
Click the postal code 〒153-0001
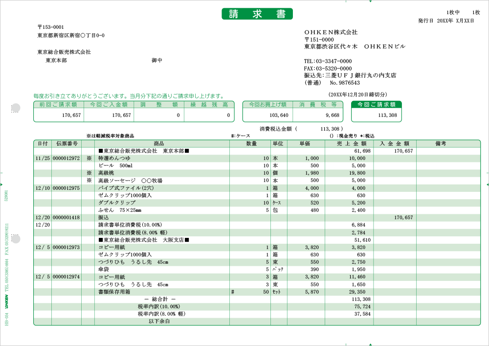[x=50, y=27]
